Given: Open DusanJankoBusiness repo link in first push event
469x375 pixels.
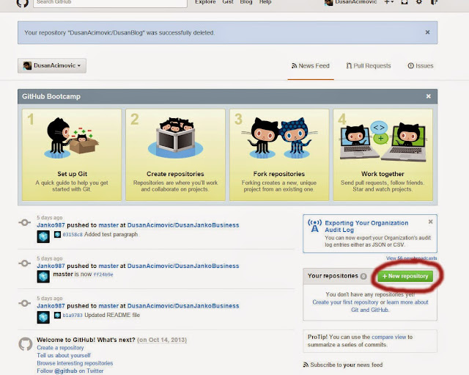Looking at the screenshot, I should [x=183, y=225].
